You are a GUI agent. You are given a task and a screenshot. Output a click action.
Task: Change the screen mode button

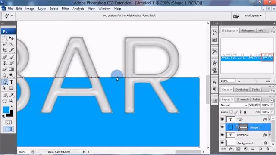[8, 129]
